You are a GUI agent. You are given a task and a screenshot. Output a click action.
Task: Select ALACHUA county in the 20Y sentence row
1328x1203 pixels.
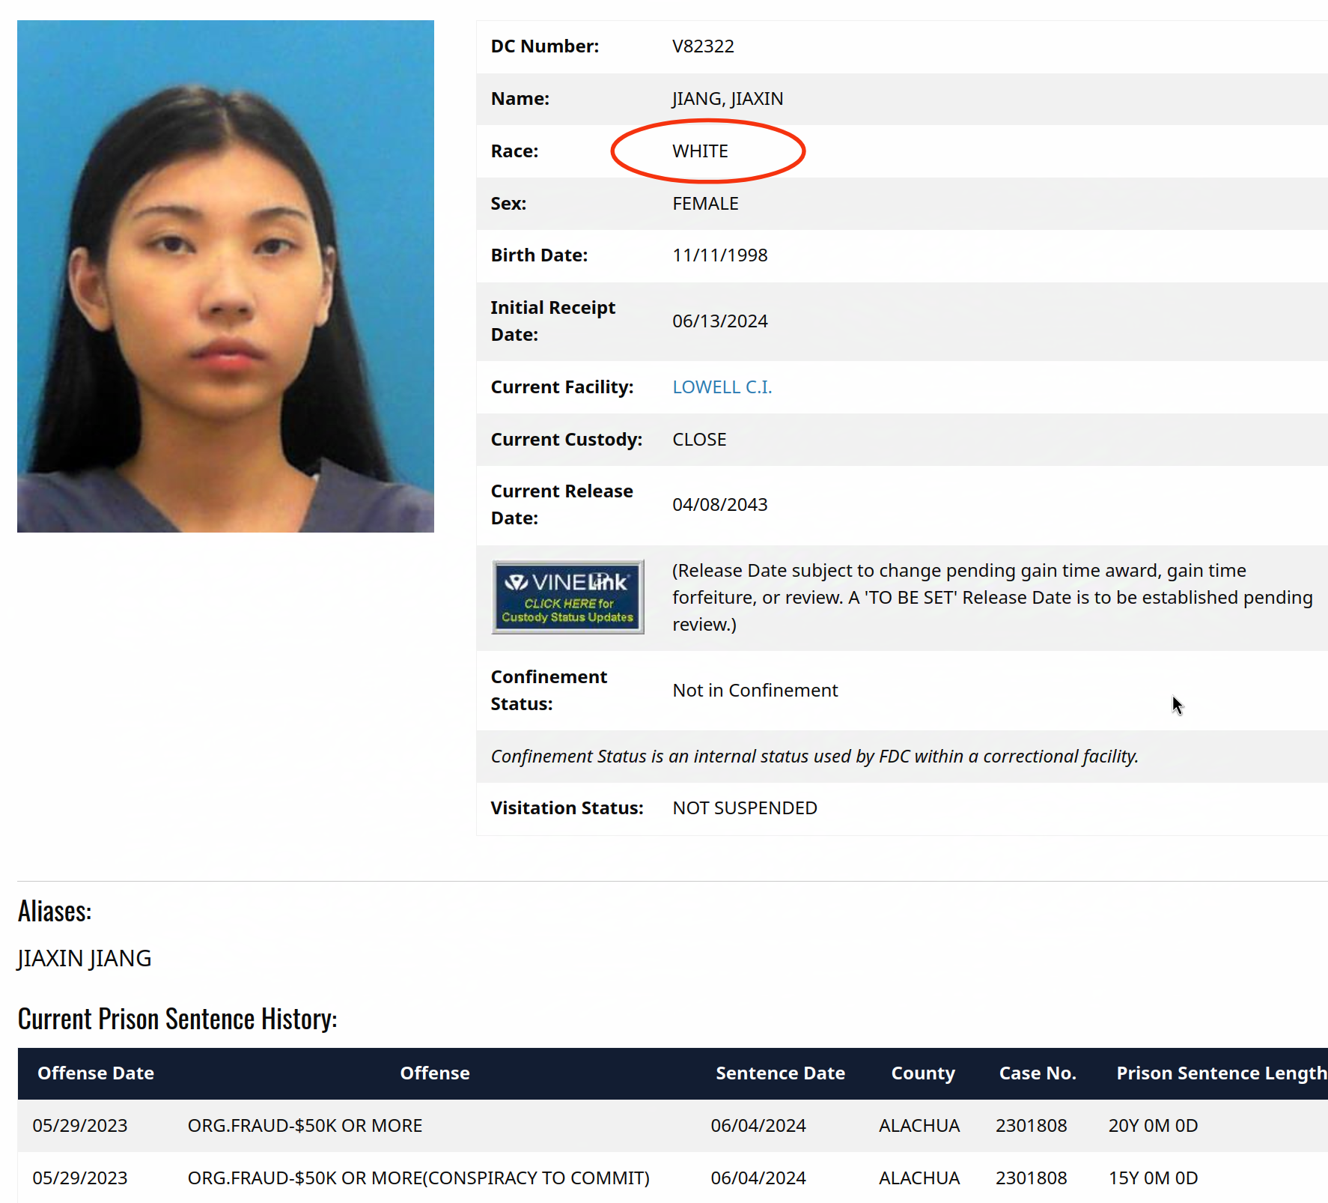click(919, 1126)
